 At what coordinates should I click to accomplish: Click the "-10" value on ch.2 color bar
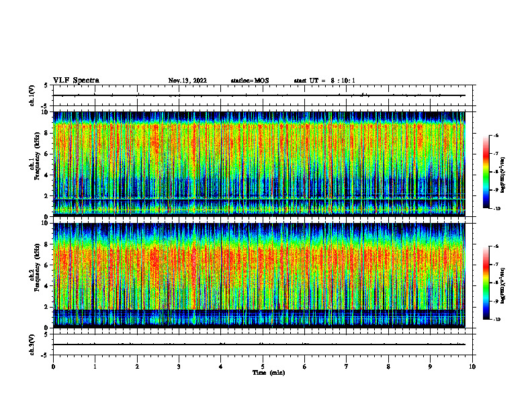point(497,320)
